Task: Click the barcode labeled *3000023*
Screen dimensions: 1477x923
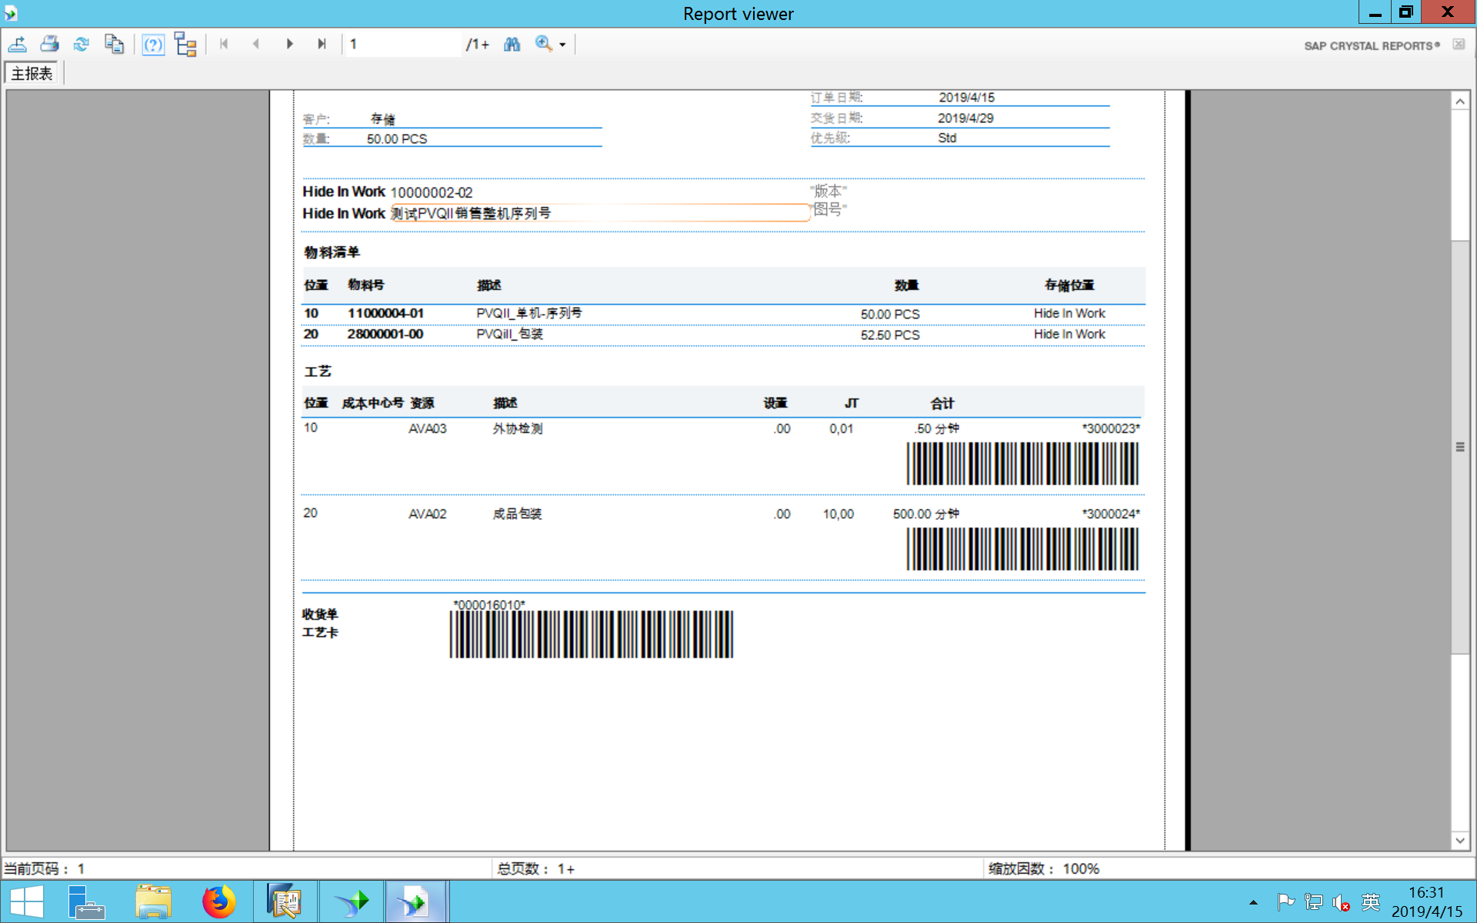Action: click(x=1022, y=464)
